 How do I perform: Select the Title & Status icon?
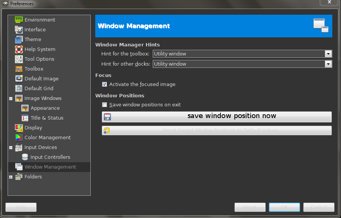pos(25,118)
